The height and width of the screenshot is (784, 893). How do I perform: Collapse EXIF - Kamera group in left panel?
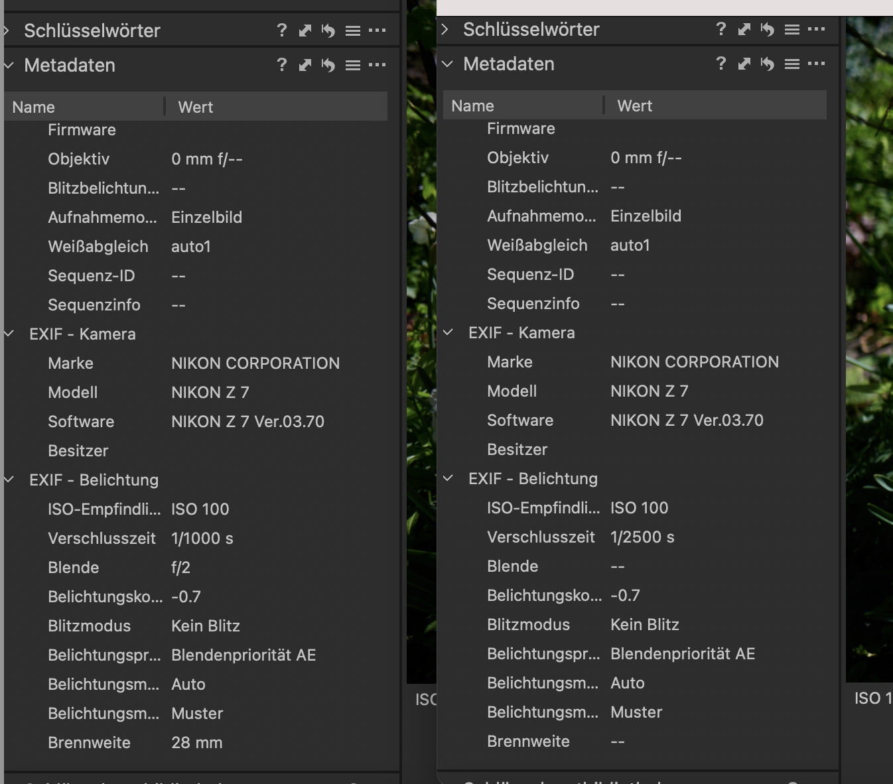coord(9,334)
